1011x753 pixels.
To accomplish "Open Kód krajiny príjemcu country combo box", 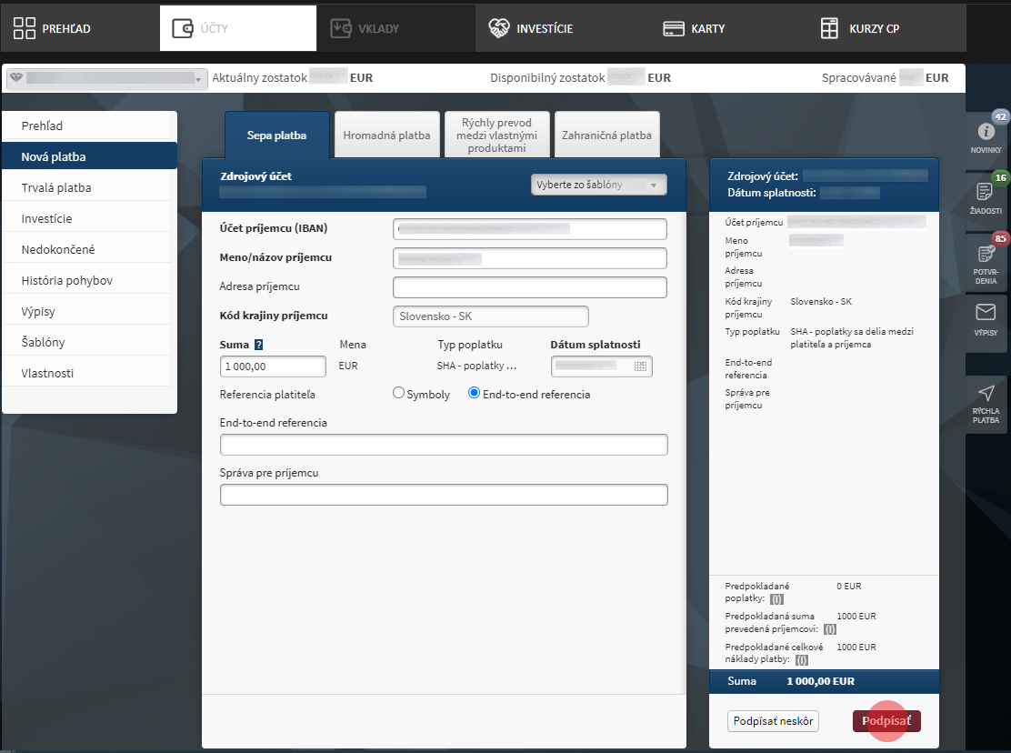I will tap(490, 316).
